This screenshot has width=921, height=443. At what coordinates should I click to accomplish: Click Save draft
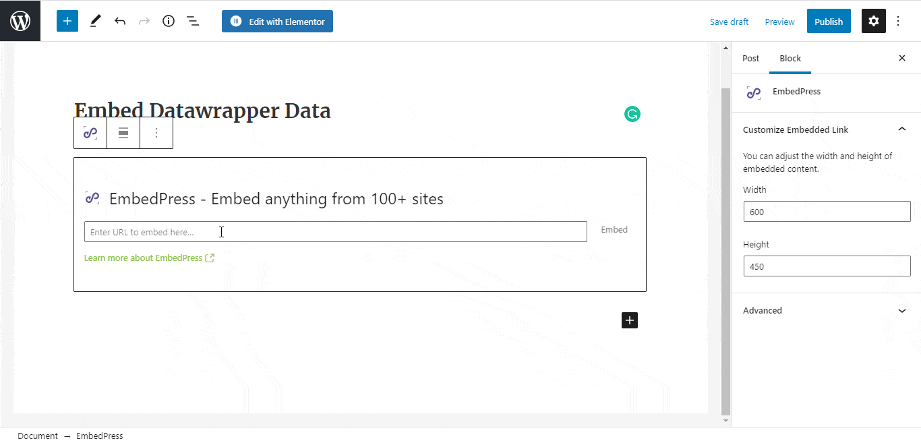click(x=729, y=22)
